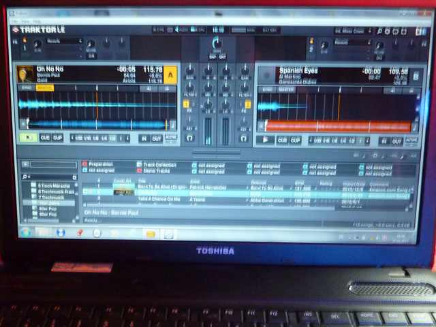Select the 5 Tisch Märsche folder
This screenshot has width=436, height=327.
pyautogui.click(x=54, y=185)
